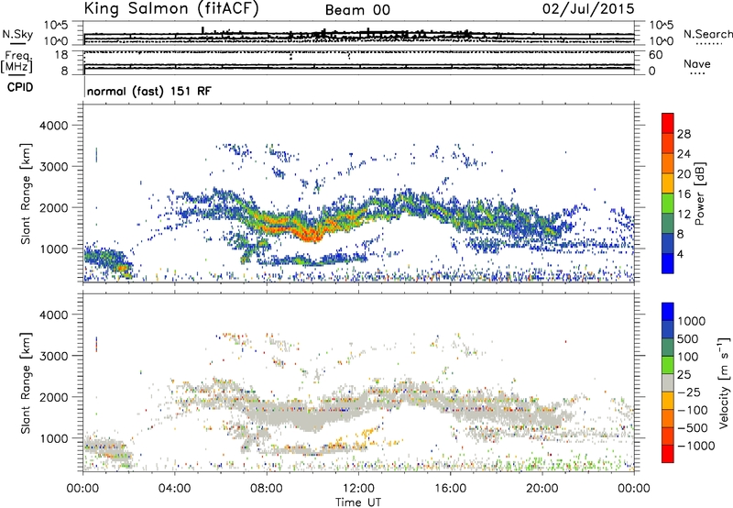Click the 'Freq. [MHz]' axis label
733x508 pixels.
pyautogui.click(x=16, y=62)
